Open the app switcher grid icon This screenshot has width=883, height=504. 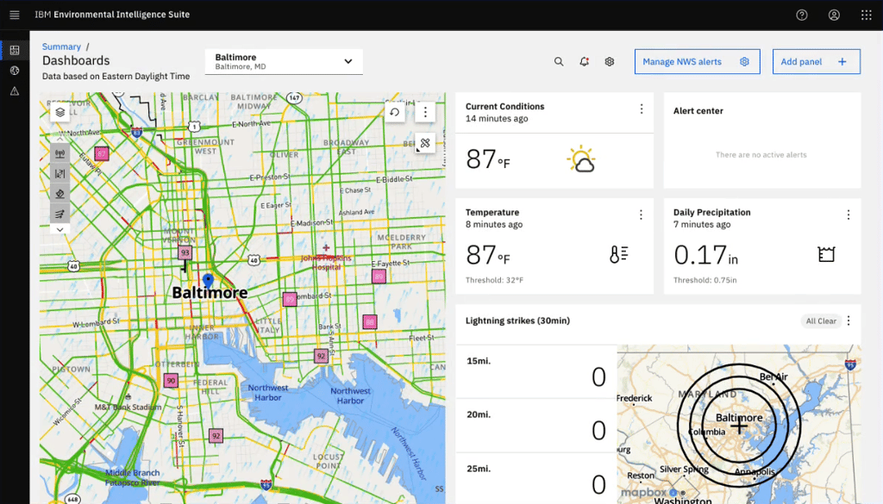866,16
